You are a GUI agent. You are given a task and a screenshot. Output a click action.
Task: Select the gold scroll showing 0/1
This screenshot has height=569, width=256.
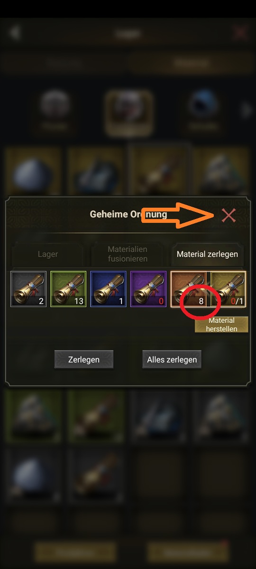pos(228,289)
